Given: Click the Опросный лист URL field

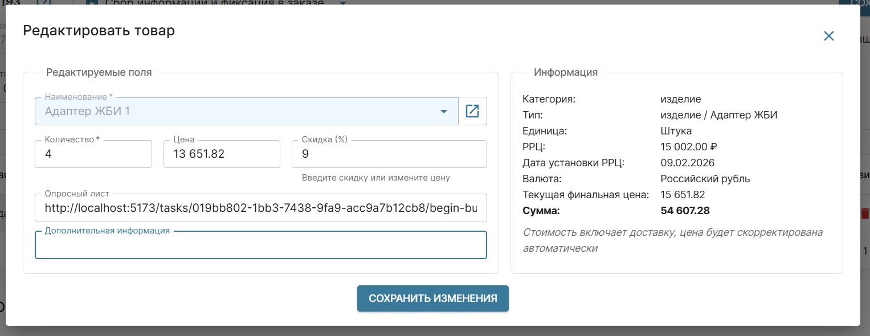Looking at the screenshot, I should [x=260, y=208].
